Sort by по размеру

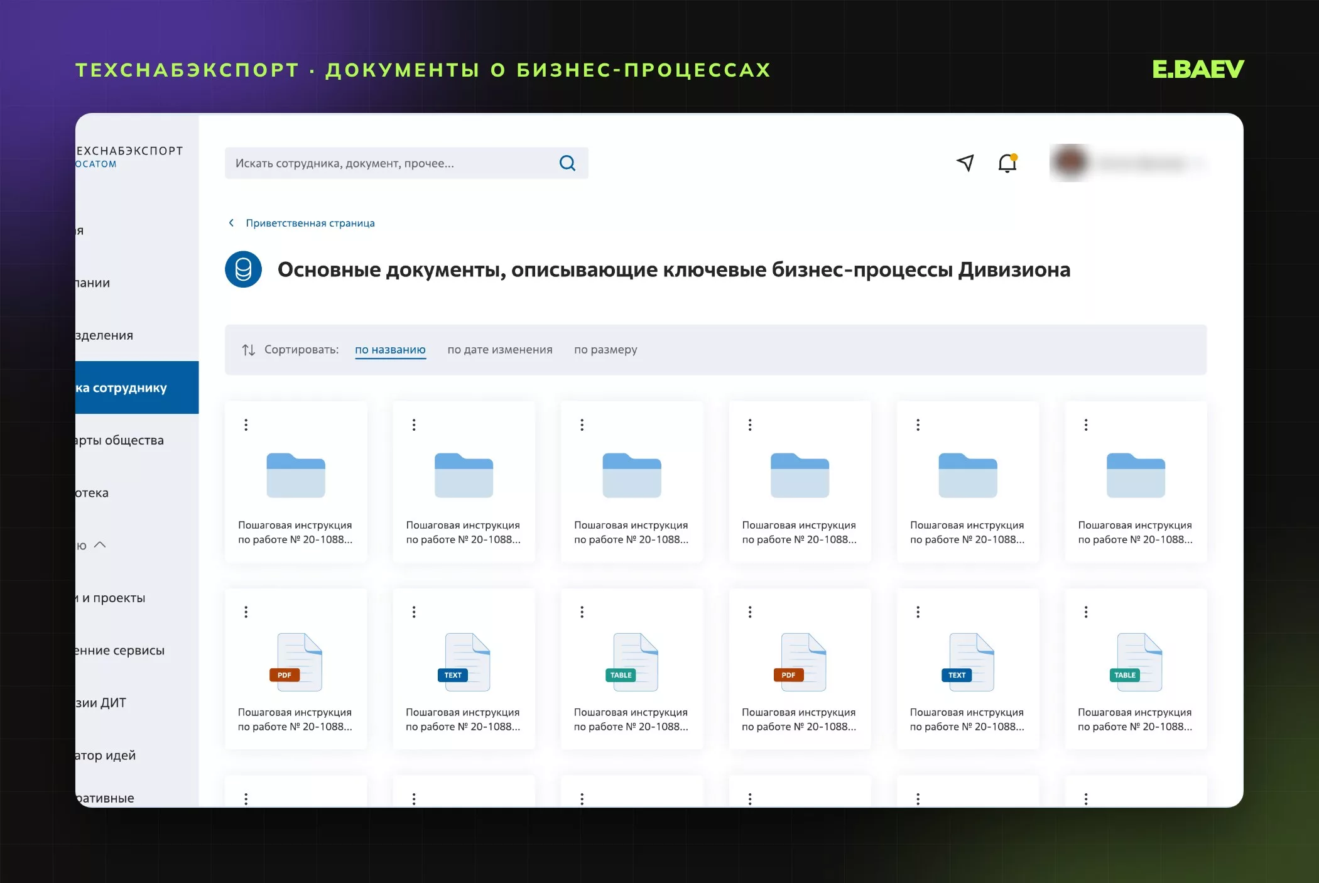(605, 350)
